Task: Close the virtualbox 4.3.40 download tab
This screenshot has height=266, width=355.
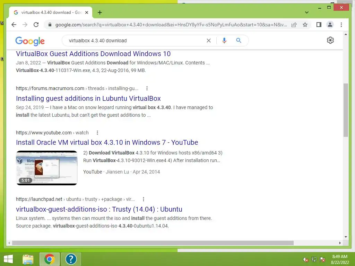Action: point(86,12)
